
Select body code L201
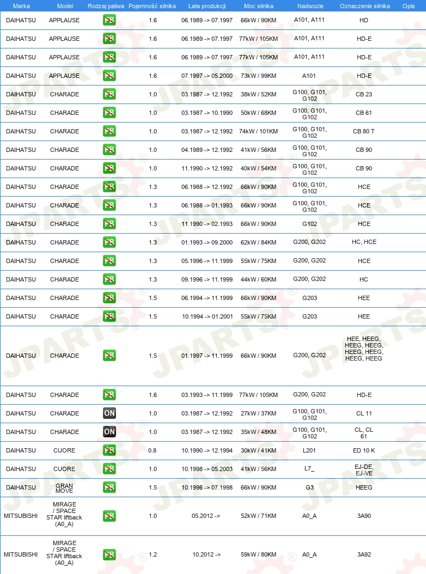[309, 450]
